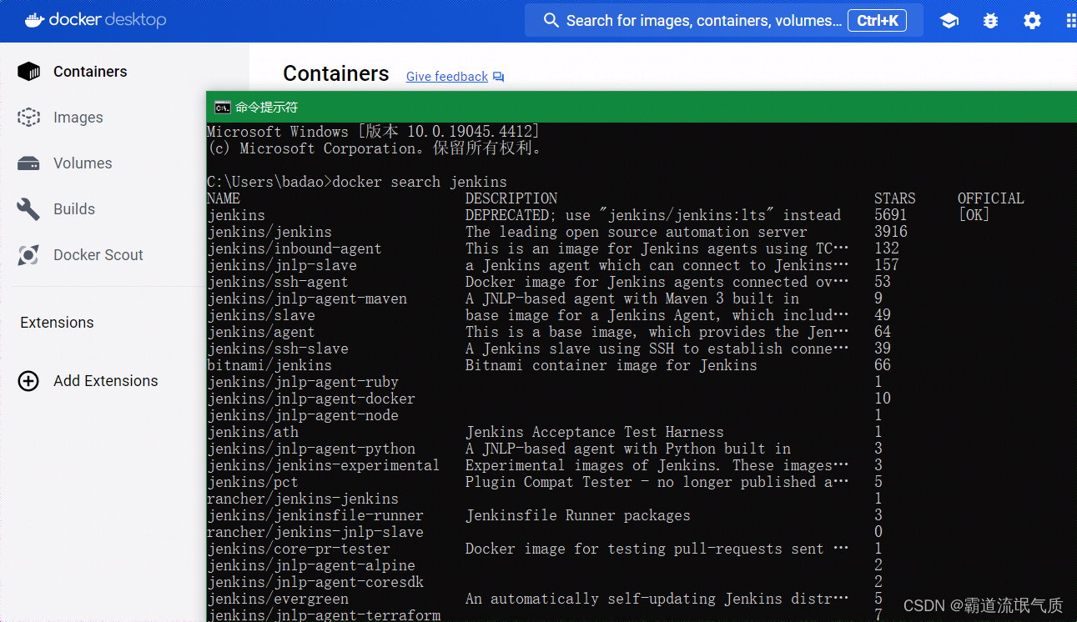Click the Volumes sidebar icon
This screenshot has height=622, width=1077.
tap(29, 163)
